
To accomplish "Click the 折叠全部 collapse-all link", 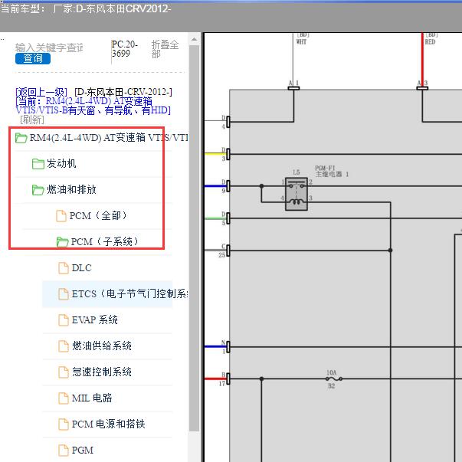I will coord(165,49).
